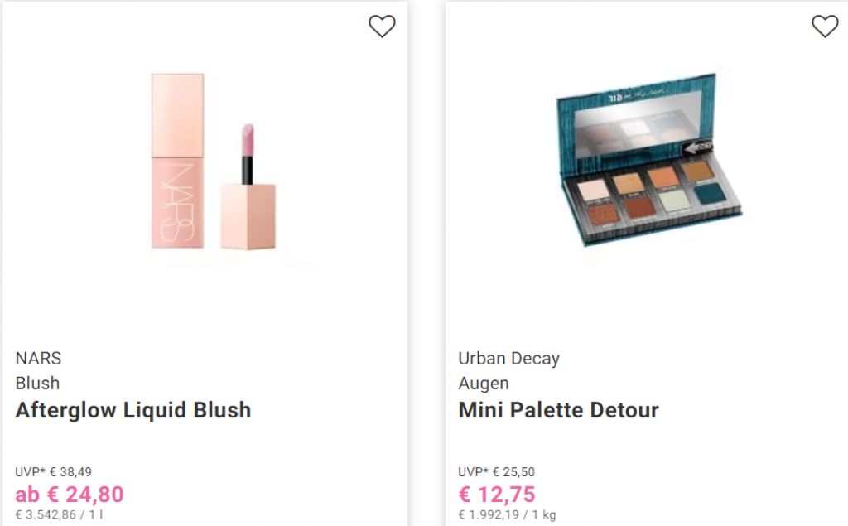848x526 pixels.
Task: Open NARS brand link
Action: click(38, 358)
